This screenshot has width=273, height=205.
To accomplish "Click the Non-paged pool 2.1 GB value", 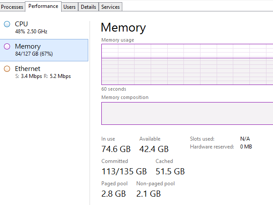I will pos(149,194).
